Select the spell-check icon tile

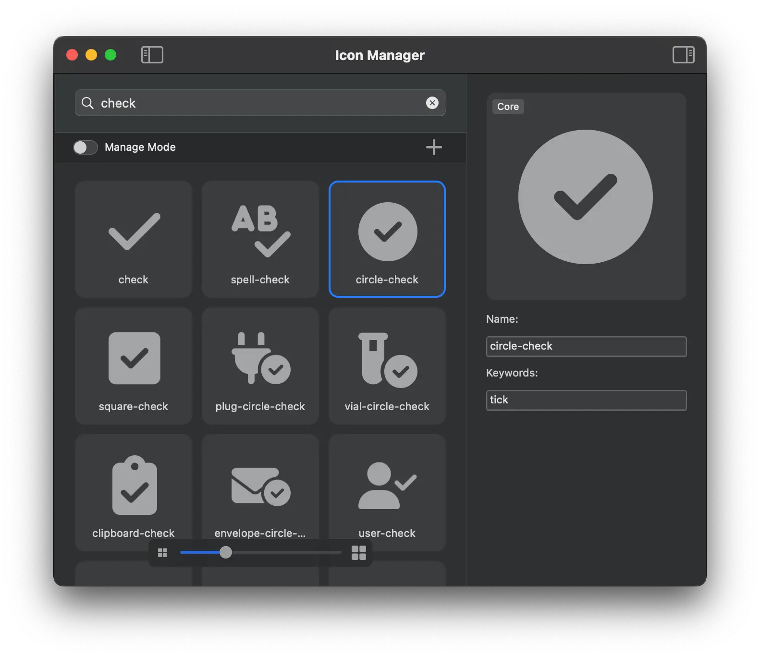[260, 239]
